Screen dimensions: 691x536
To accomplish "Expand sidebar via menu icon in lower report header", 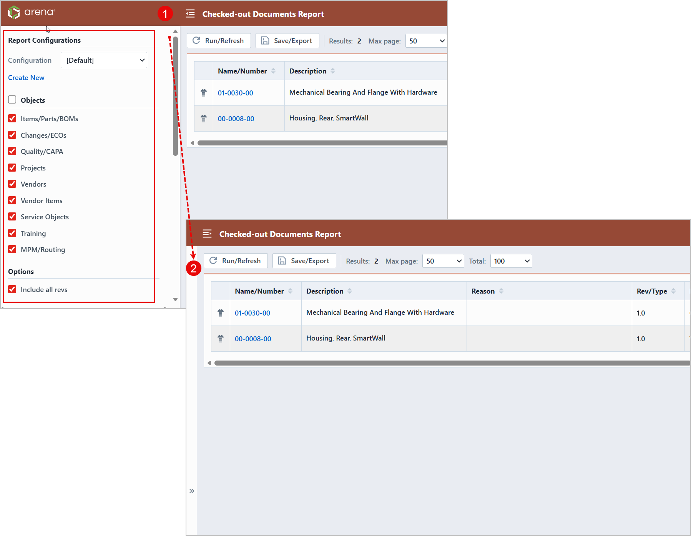I will pyautogui.click(x=207, y=234).
